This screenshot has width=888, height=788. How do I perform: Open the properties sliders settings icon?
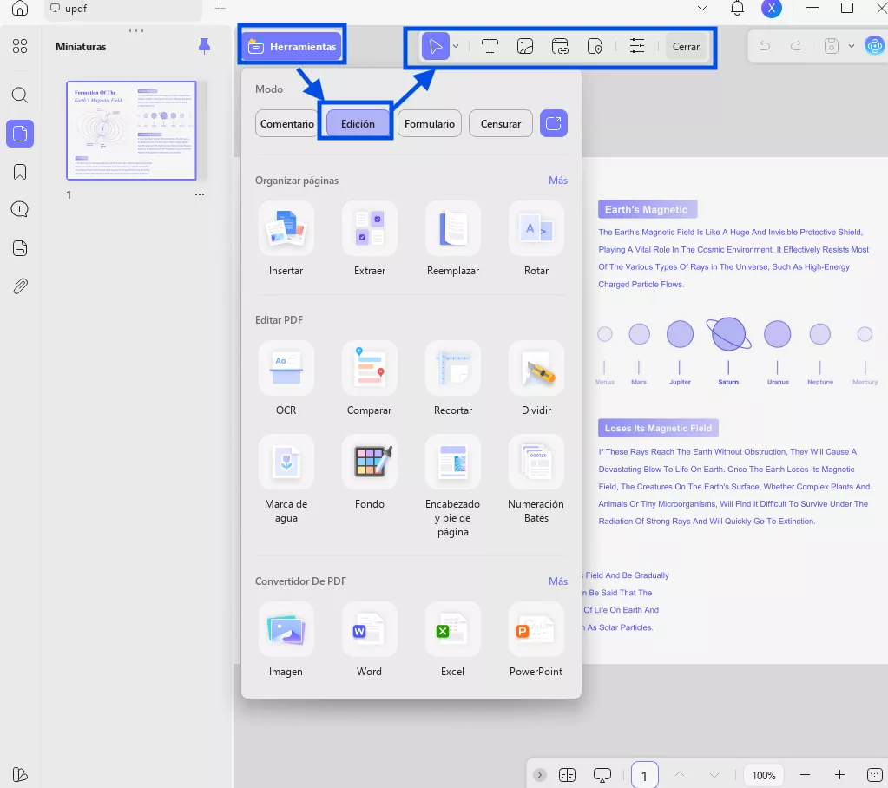click(x=637, y=46)
